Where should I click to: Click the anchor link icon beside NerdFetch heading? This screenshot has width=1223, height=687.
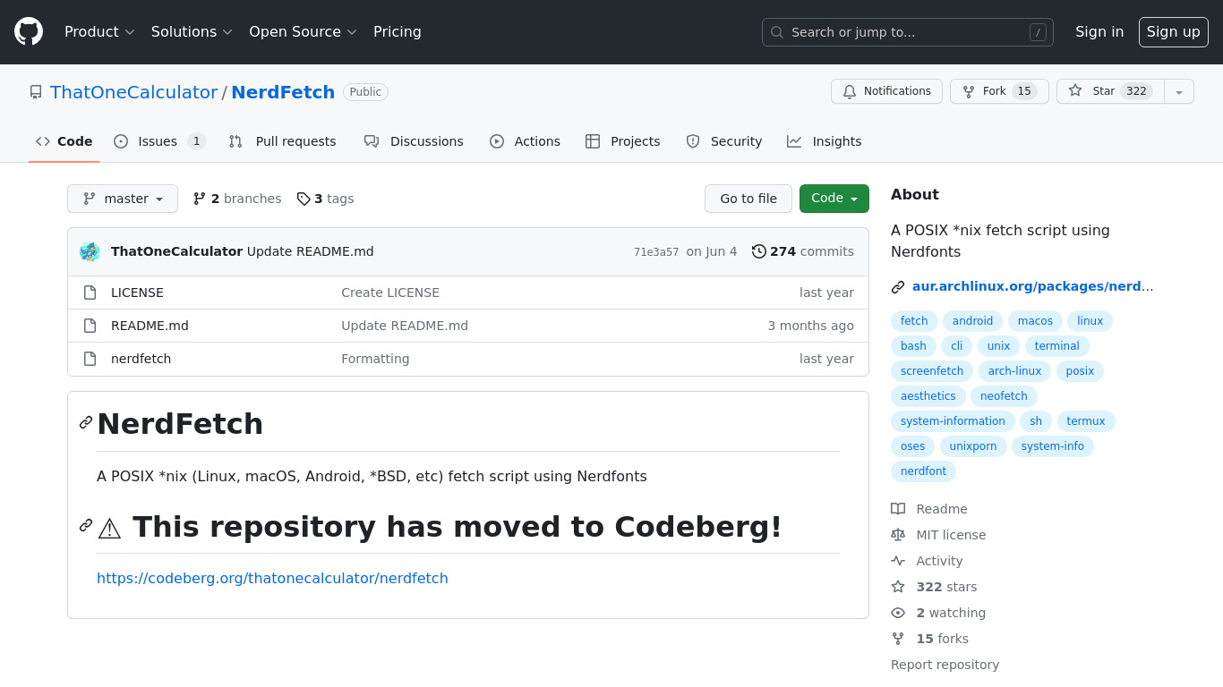pyautogui.click(x=86, y=422)
